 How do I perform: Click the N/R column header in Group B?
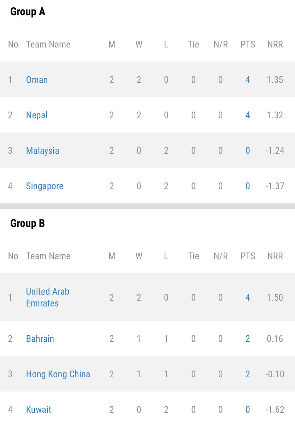[220, 256]
